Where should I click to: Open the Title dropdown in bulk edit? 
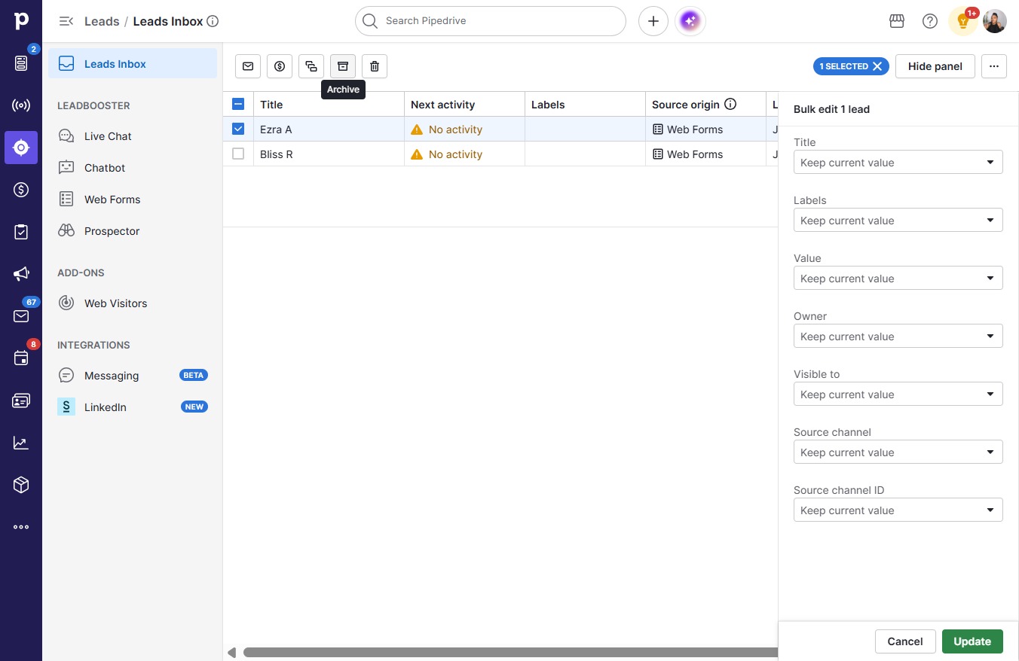point(898,163)
